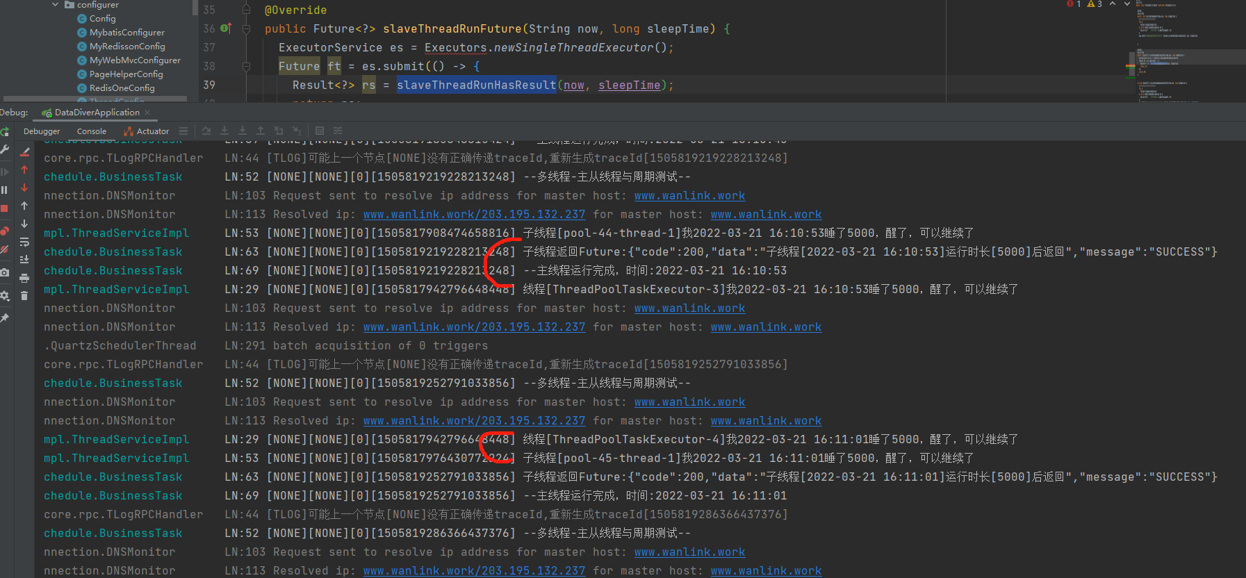The width and height of the screenshot is (1246, 578).
Task: Click the master host link in last LN:113 row
Action: (x=766, y=571)
